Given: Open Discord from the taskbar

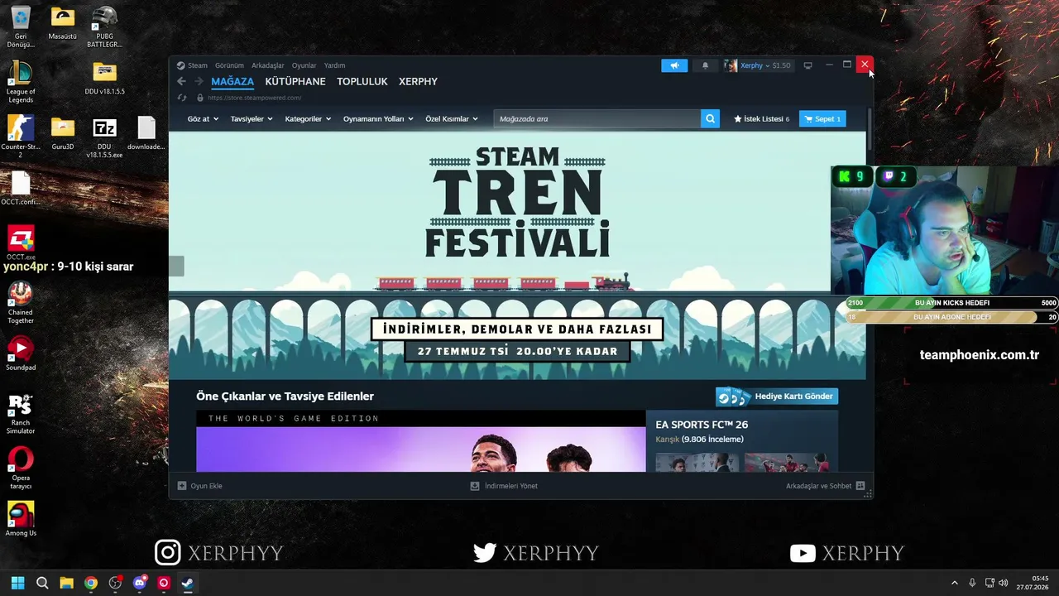Looking at the screenshot, I should (140, 583).
